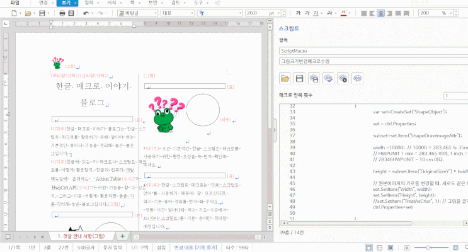Open the font color dropdown arrow

pos(350,13)
